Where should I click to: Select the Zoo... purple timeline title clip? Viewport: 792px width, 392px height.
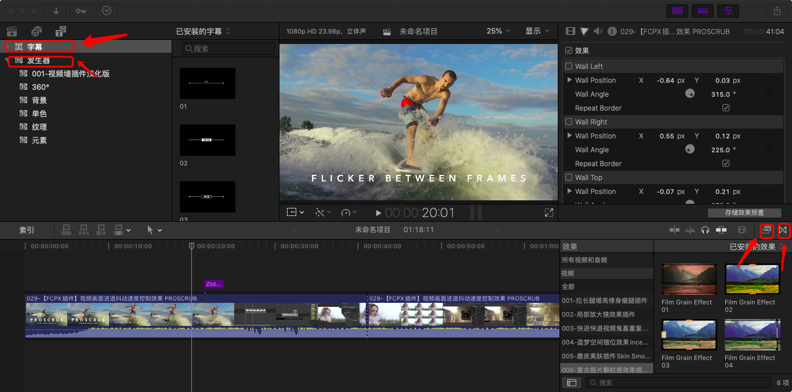click(x=213, y=284)
